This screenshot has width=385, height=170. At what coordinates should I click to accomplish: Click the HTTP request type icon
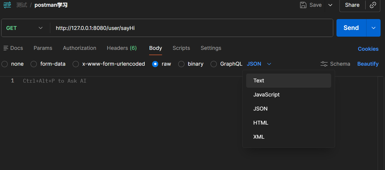pos(7,5)
